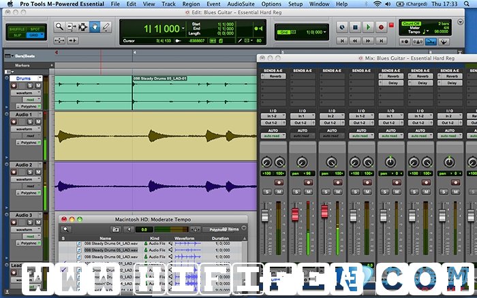477x298 pixels.
Task: Click the pan knob on the 'pan <96' channel
Action: click(302, 162)
